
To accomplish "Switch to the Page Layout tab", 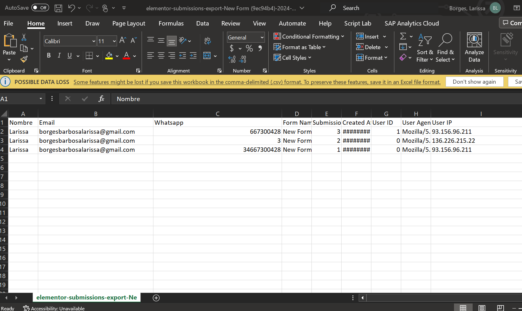I will (129, 23).
